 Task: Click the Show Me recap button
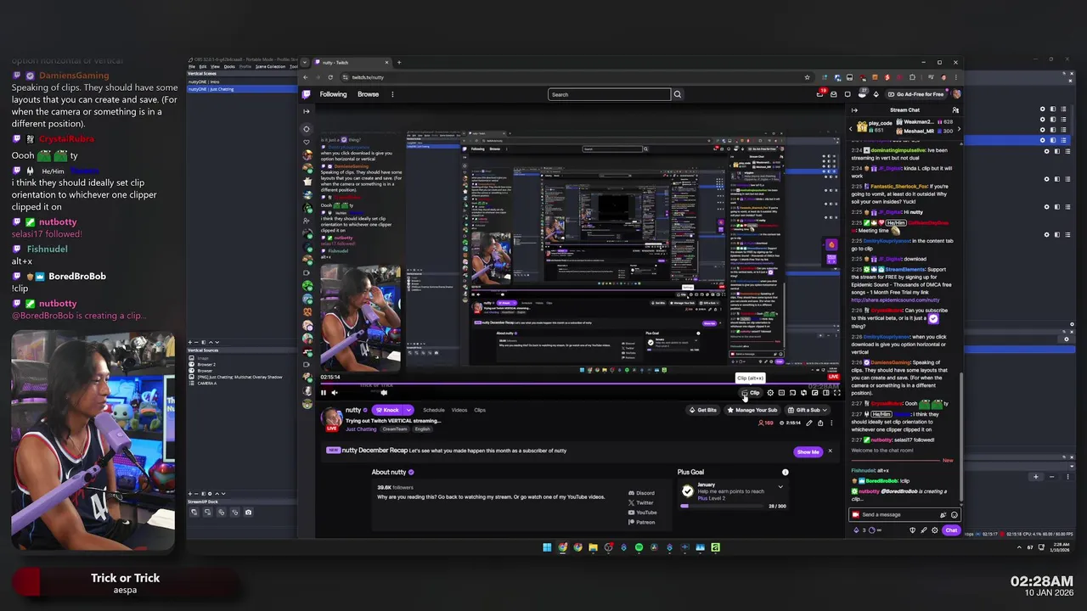coord(808,451)
